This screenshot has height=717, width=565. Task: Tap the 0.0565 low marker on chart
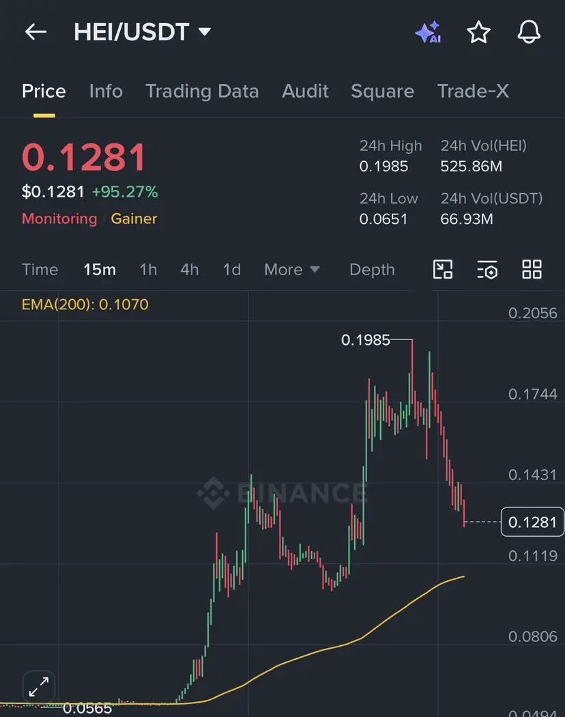point(87,708)
